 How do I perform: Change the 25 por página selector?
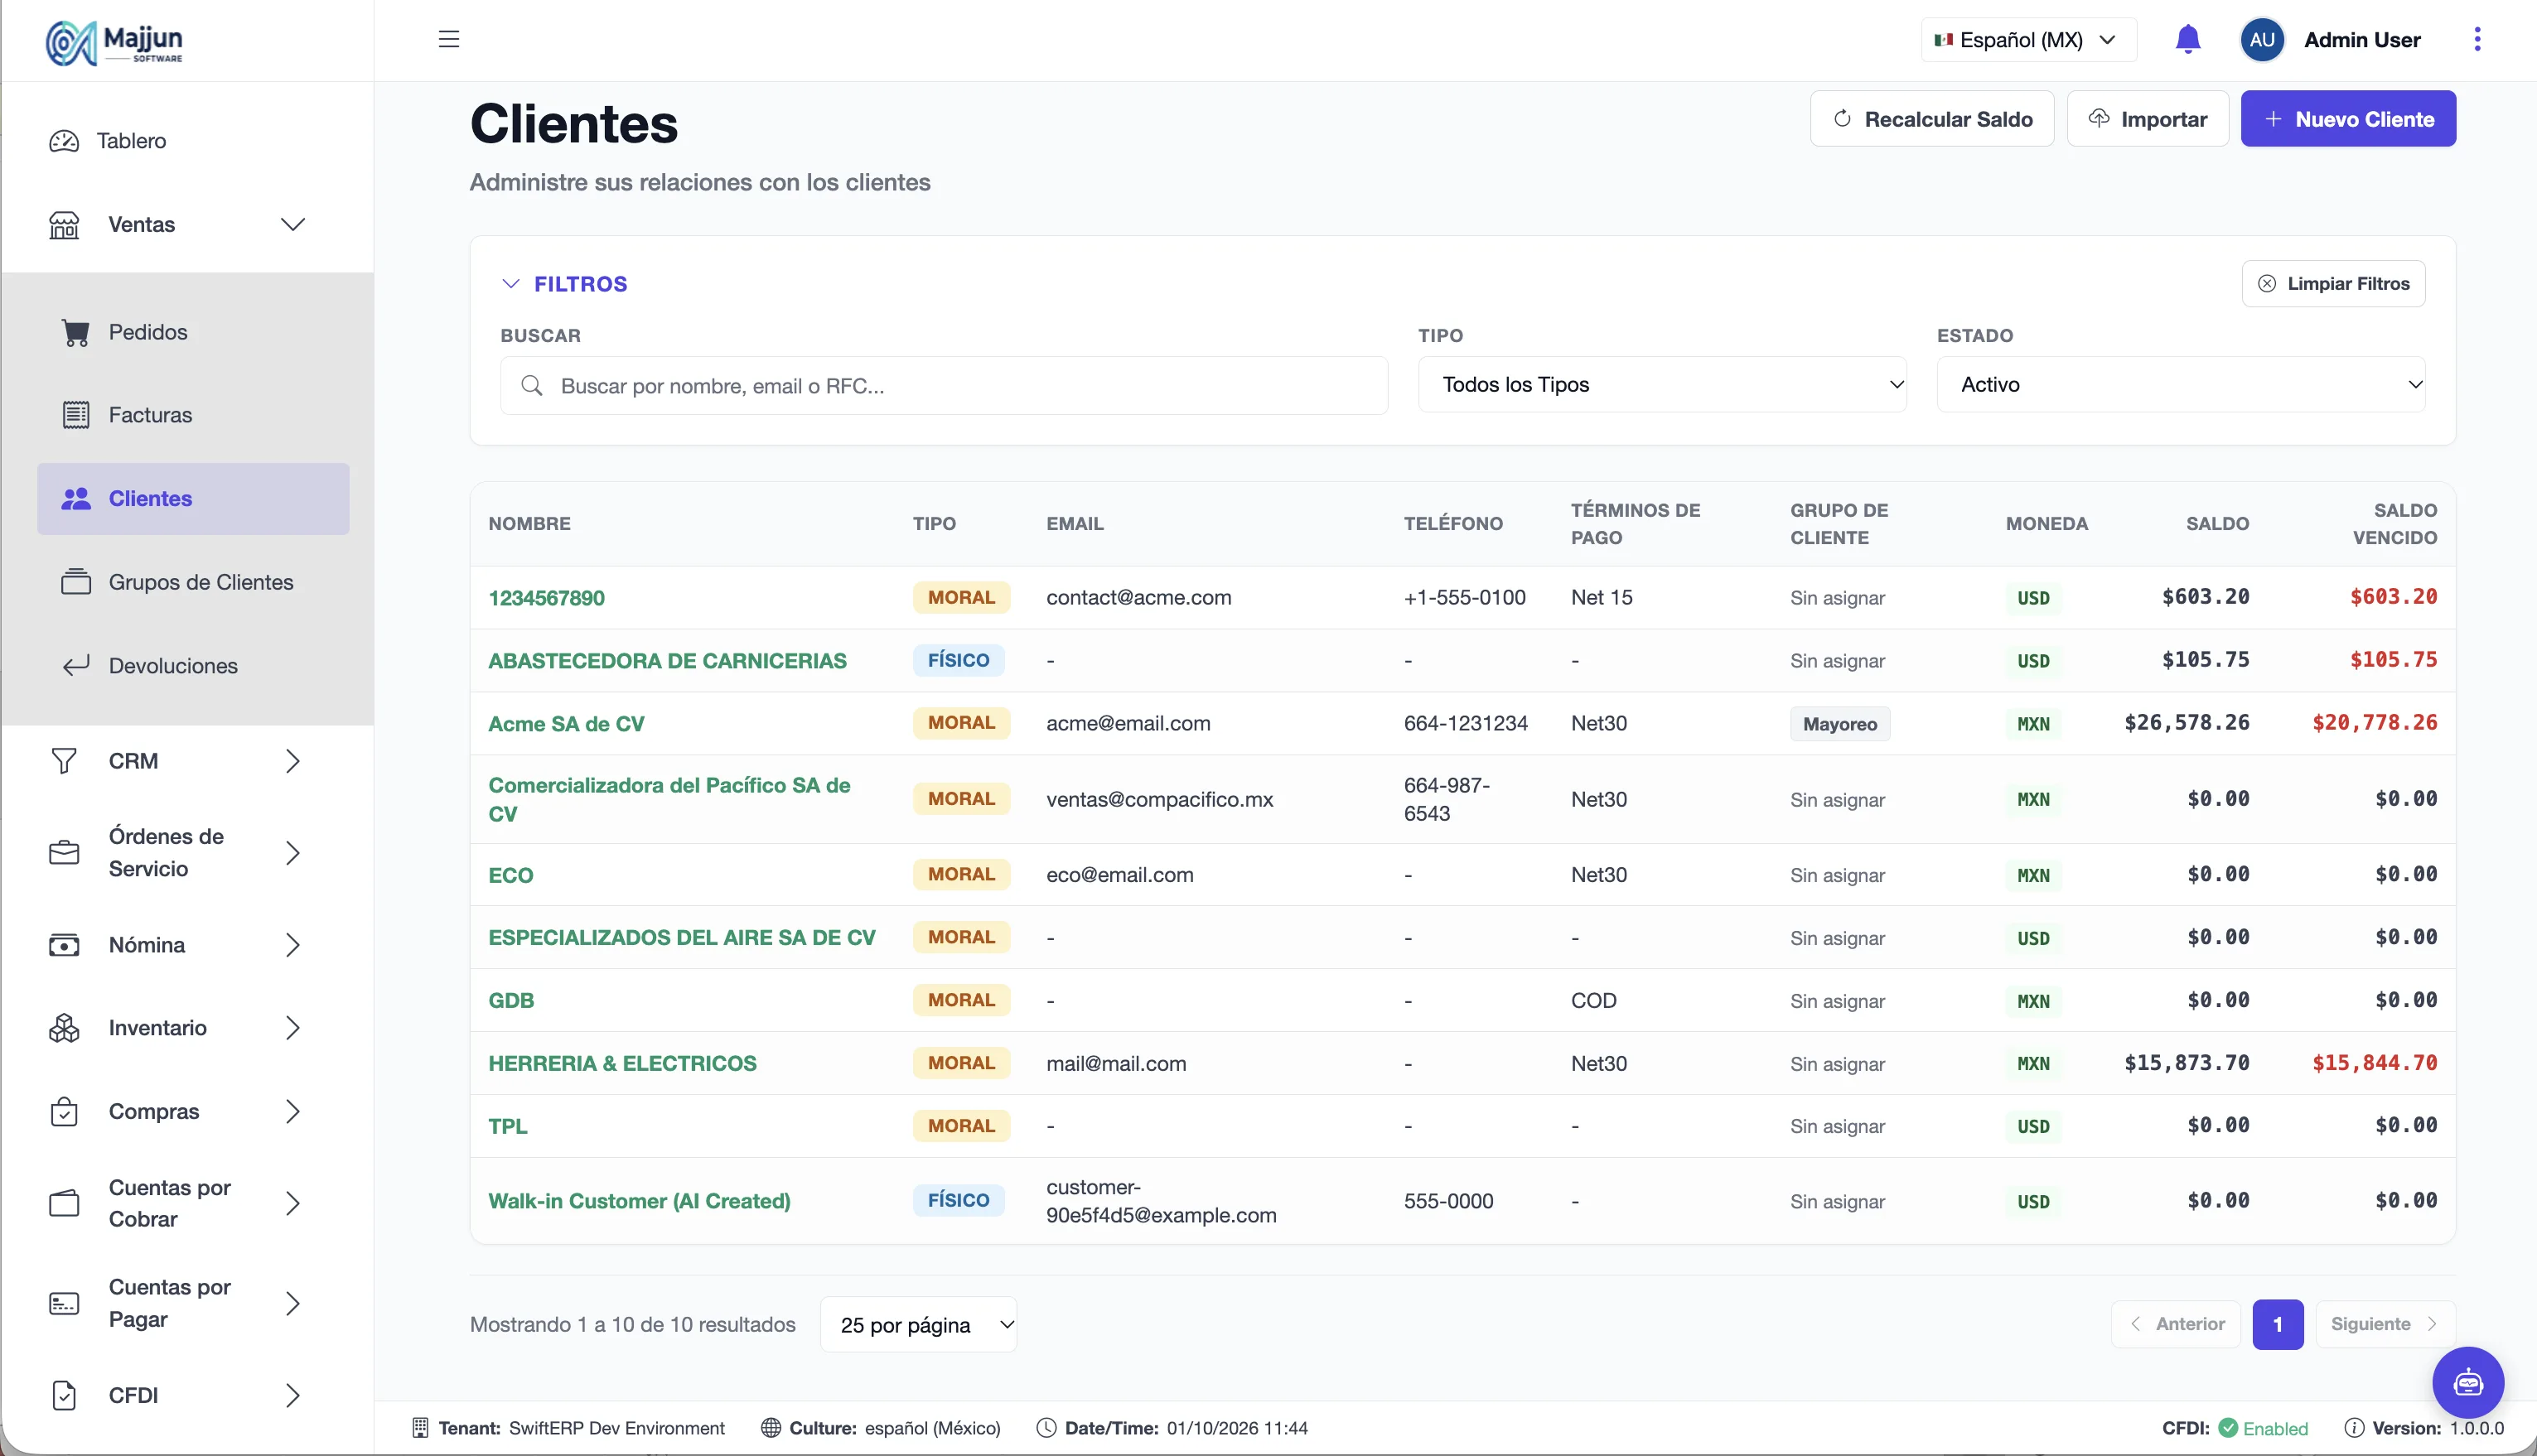click(918, 1324)
